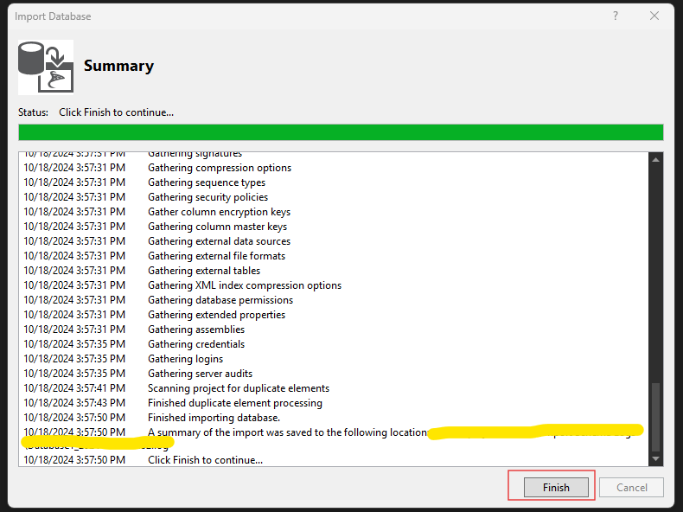The height and width of the screenshot is (512, 683).
Task: Select 'Scanning project for duplicate elements' line
Action: click(239, 388)
